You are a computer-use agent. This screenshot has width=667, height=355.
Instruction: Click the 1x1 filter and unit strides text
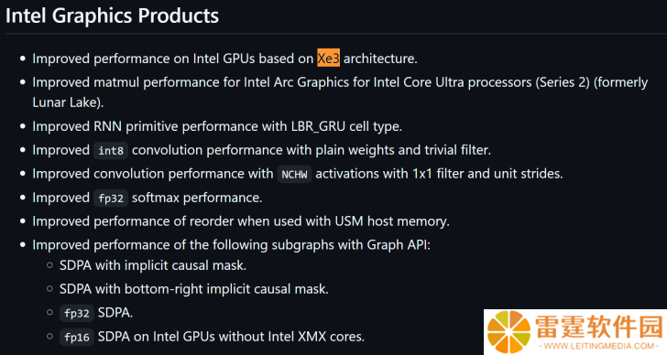point(487,174)
